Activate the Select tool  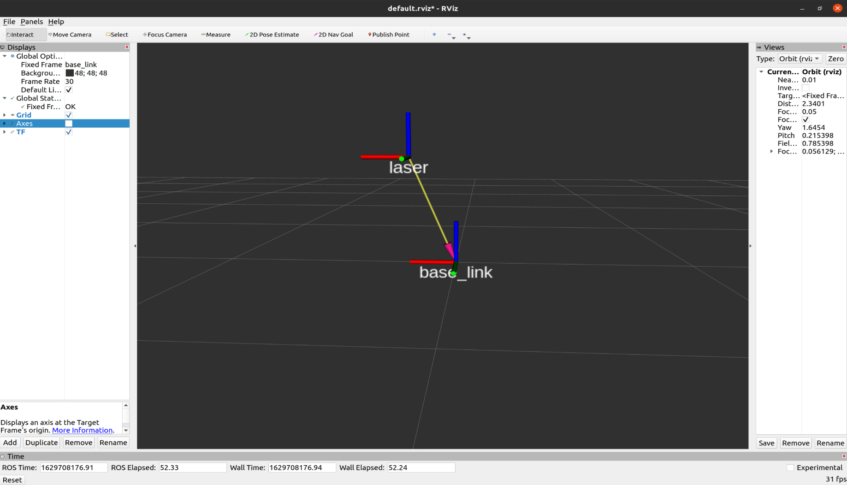click(117, 35)
